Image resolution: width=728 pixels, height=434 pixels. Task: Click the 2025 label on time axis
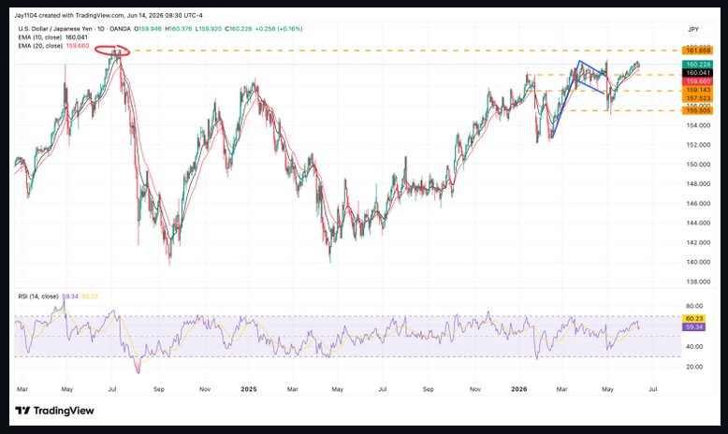click(248, 389)
